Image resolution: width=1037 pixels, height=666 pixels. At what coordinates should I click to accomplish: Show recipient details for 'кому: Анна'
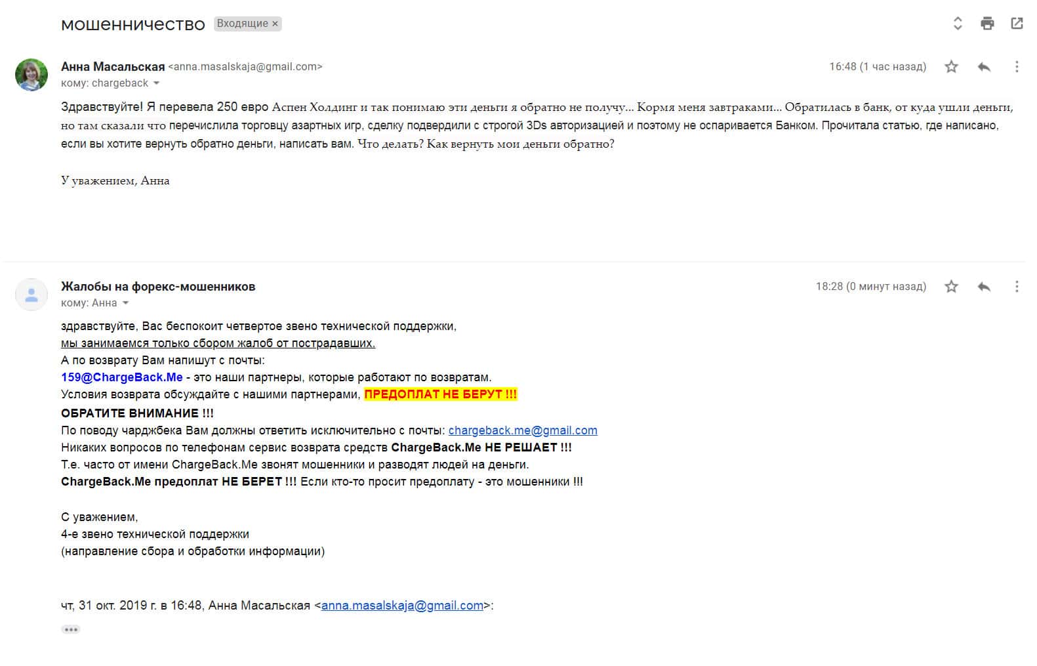tap(125, 303)
